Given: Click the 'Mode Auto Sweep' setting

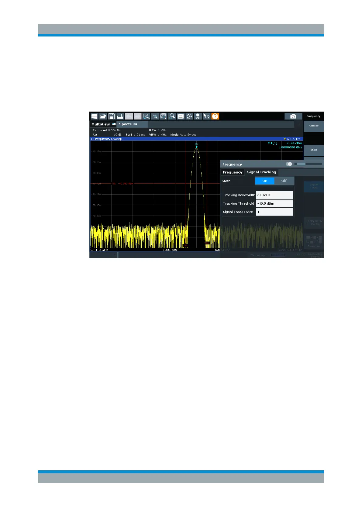Looking at the screenshot, I should pos(183,134).
